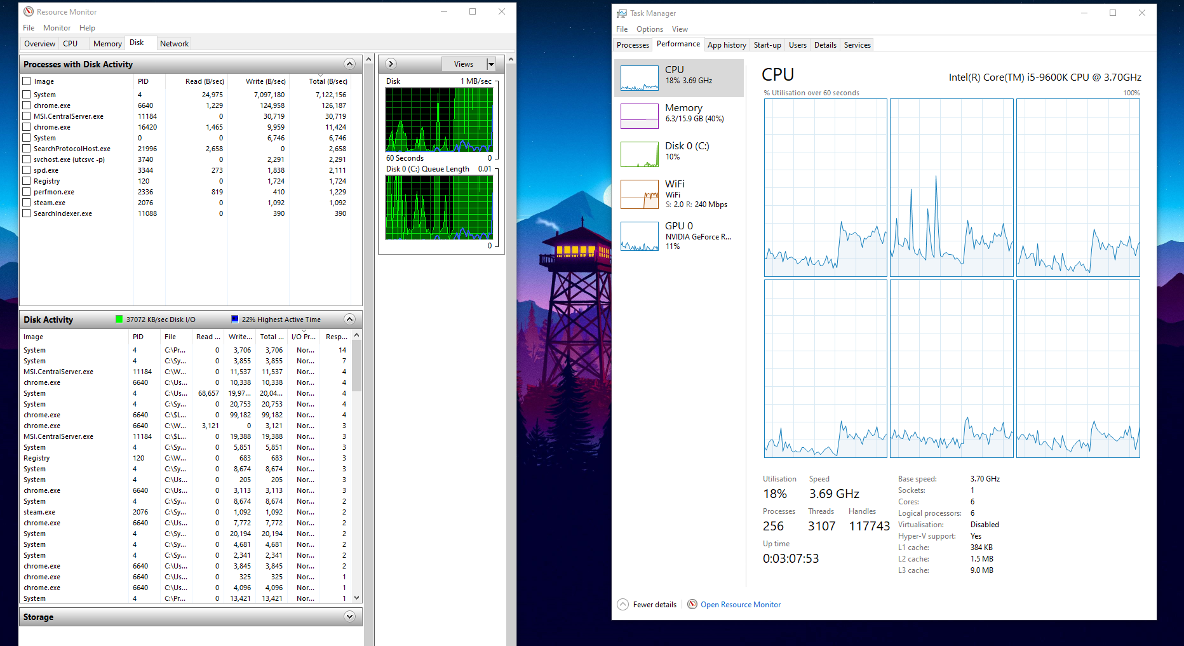The image size is (1184, 646).
Task: Click the Disk 0 (C:) Queue Length graph
Action: (439, 207)
